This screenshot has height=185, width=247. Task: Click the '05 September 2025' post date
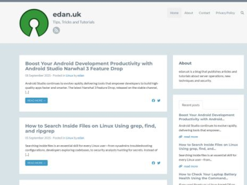click(x=38, y=138)
